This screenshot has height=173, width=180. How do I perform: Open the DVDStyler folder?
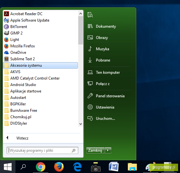click(41, 123)
